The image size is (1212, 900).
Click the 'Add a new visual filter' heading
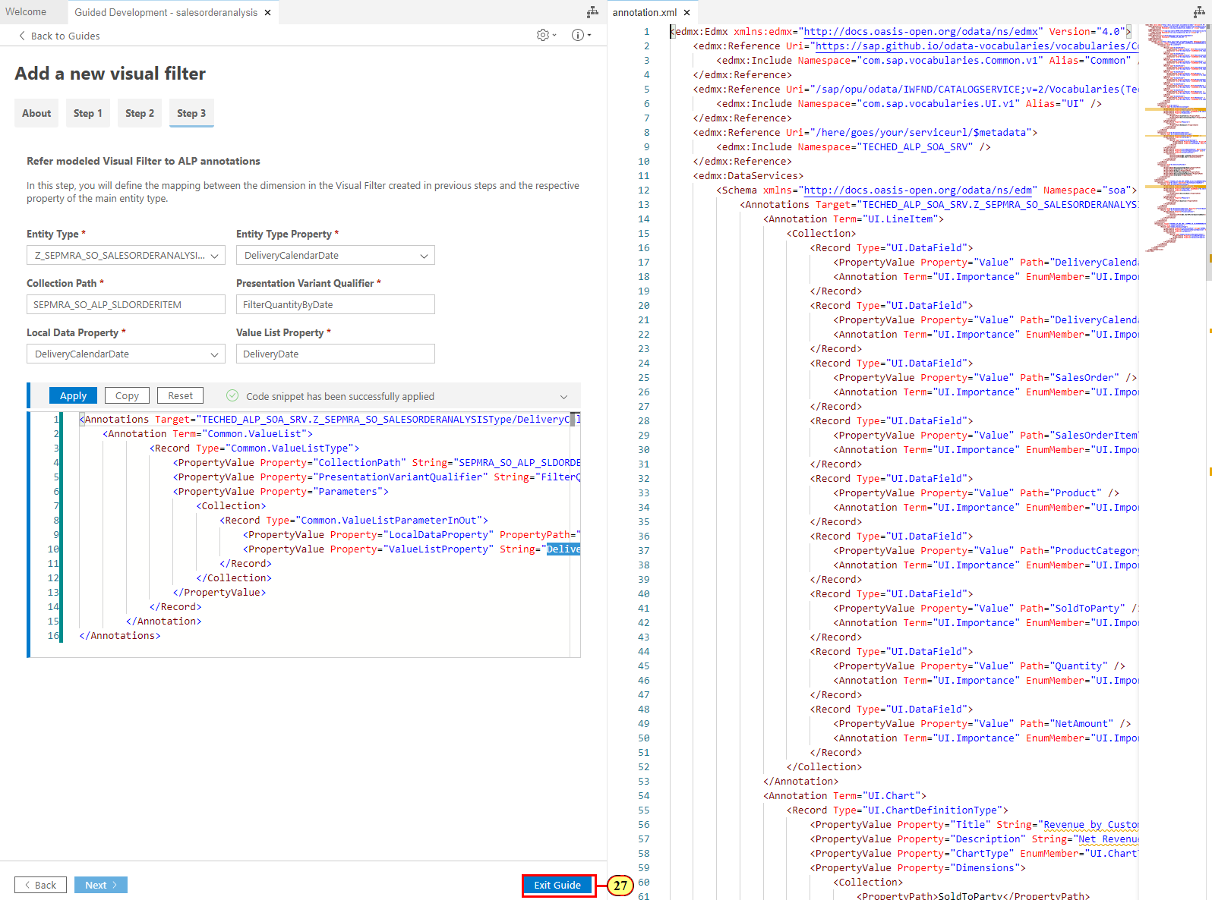click(x=110, y=74)
